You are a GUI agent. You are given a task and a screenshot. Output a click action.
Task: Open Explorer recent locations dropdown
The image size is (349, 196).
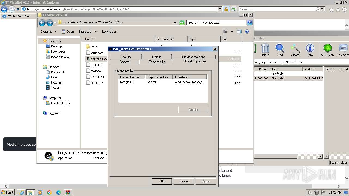click(x=55, y=23)
